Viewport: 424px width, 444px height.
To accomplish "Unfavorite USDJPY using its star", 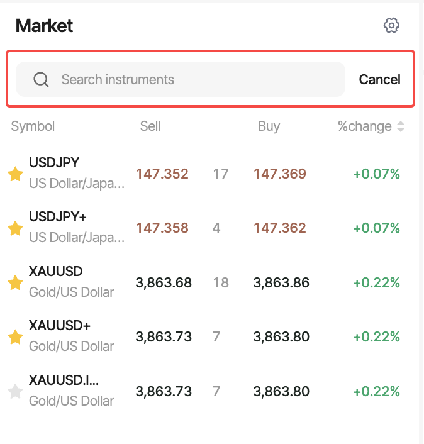I will (x=15, y=174).
